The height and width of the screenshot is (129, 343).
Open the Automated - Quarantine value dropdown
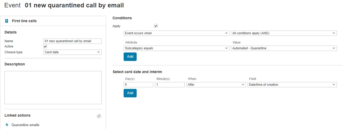[284, 48]
